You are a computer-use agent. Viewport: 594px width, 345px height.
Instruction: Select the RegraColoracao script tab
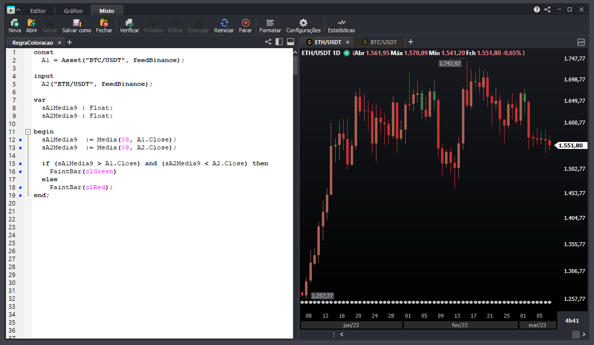point(33,43)
